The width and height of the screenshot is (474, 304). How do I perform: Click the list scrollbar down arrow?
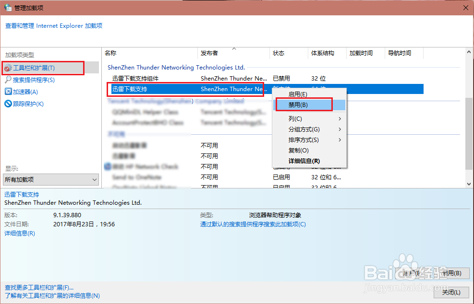pyautogui.click(x=469, y=184)
